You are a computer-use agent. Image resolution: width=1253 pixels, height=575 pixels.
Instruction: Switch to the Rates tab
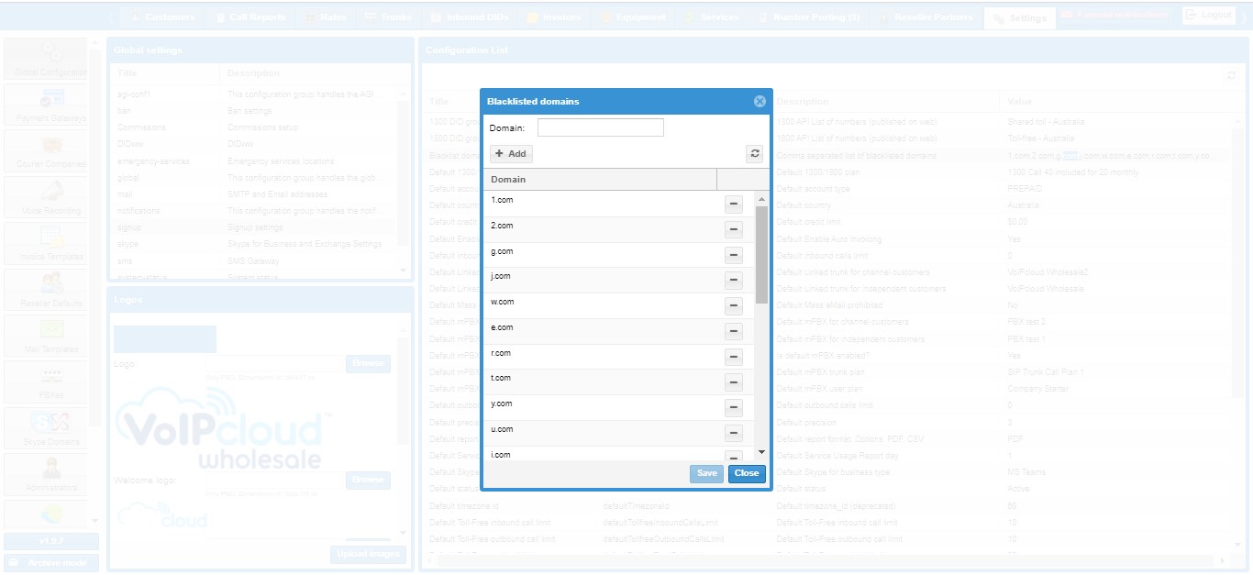pyautogui.click(x=326, y=17)
